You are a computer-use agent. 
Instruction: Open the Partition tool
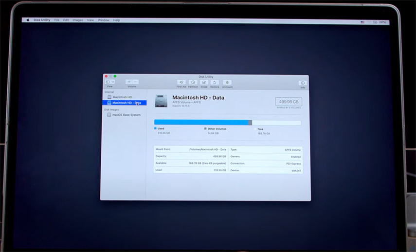click(193, 83)
